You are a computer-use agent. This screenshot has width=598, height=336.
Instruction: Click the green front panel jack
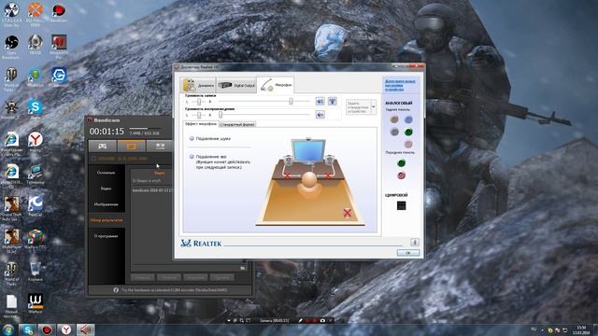click(401, 163)
